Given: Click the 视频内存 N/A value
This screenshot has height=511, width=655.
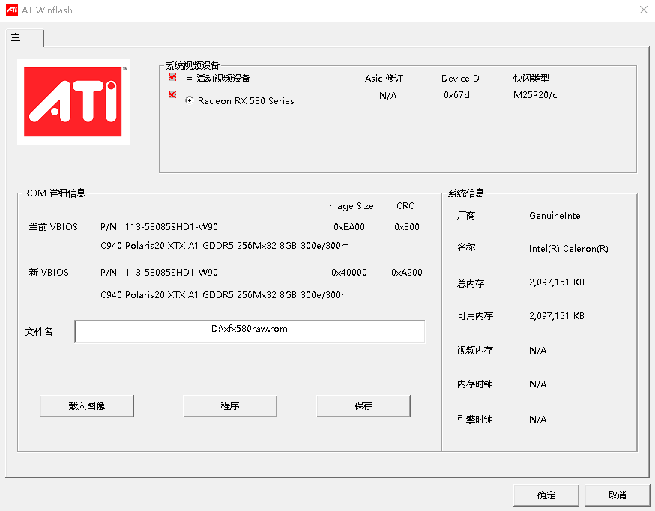Looking at the screenshot, I should pyautogui.click(x=537, y=350).
